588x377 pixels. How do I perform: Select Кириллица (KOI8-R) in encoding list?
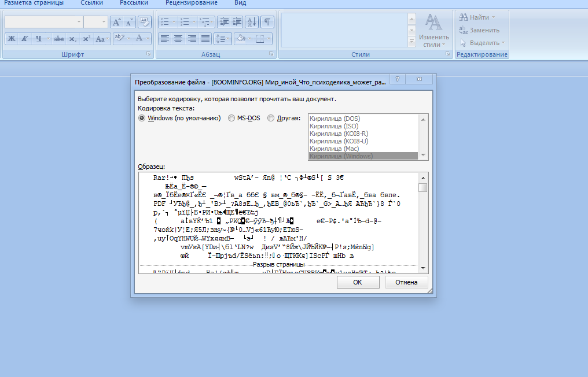339,134
